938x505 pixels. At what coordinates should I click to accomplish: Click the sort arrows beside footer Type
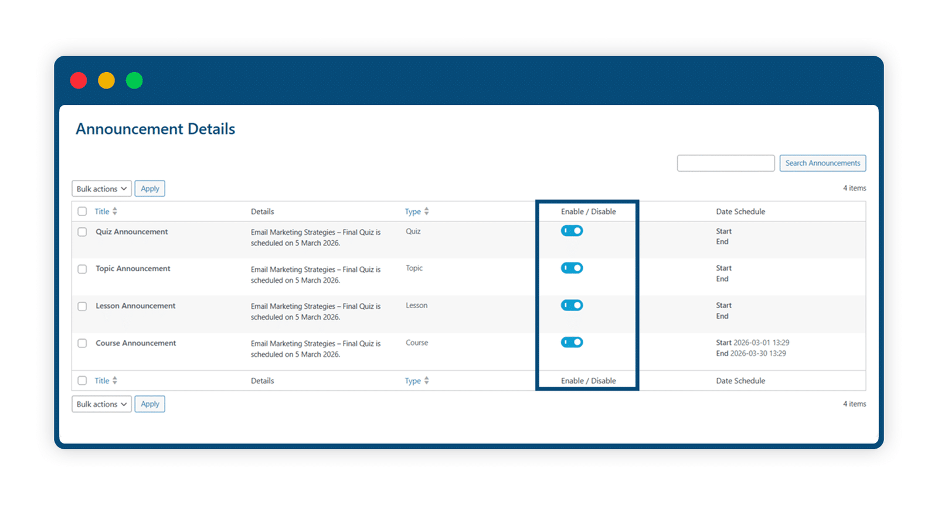pos(427,381)
